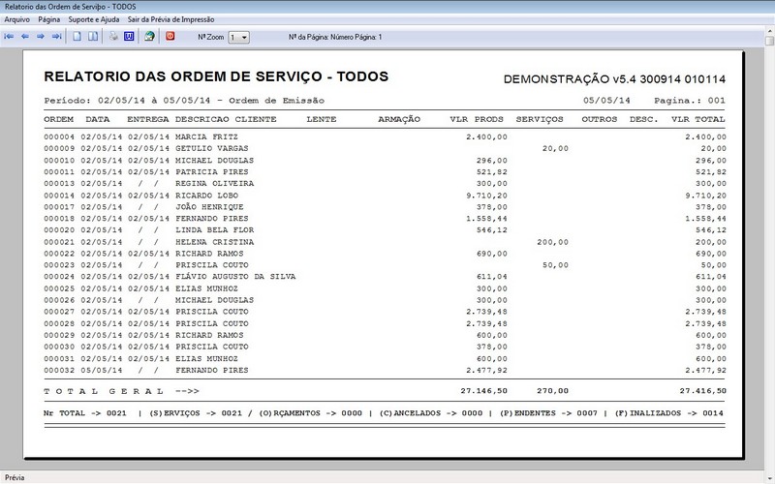Click the globe email/web icon

(x=149, y=37)
